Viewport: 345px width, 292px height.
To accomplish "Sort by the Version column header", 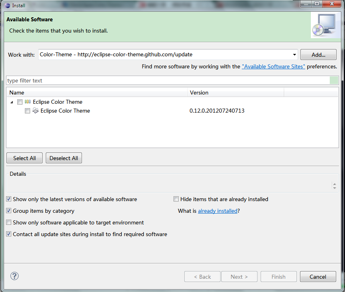I will [x=236, y=93].
